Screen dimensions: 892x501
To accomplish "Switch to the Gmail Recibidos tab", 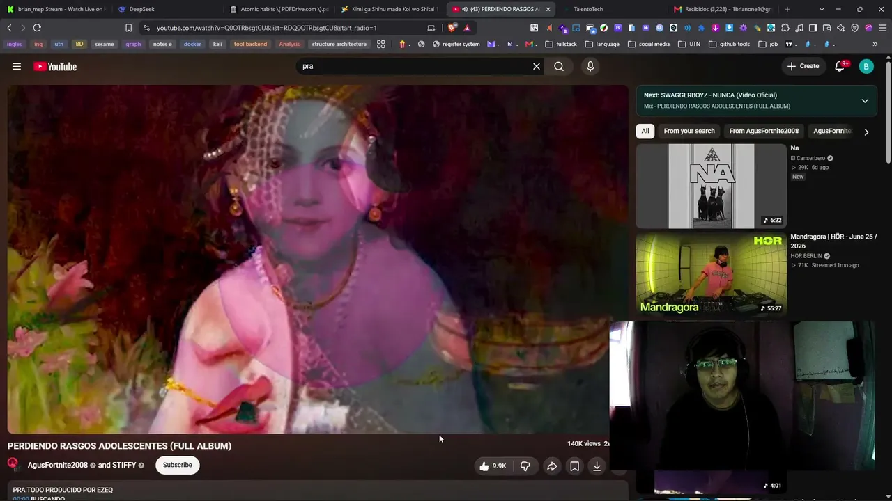I will click(723, 9).
